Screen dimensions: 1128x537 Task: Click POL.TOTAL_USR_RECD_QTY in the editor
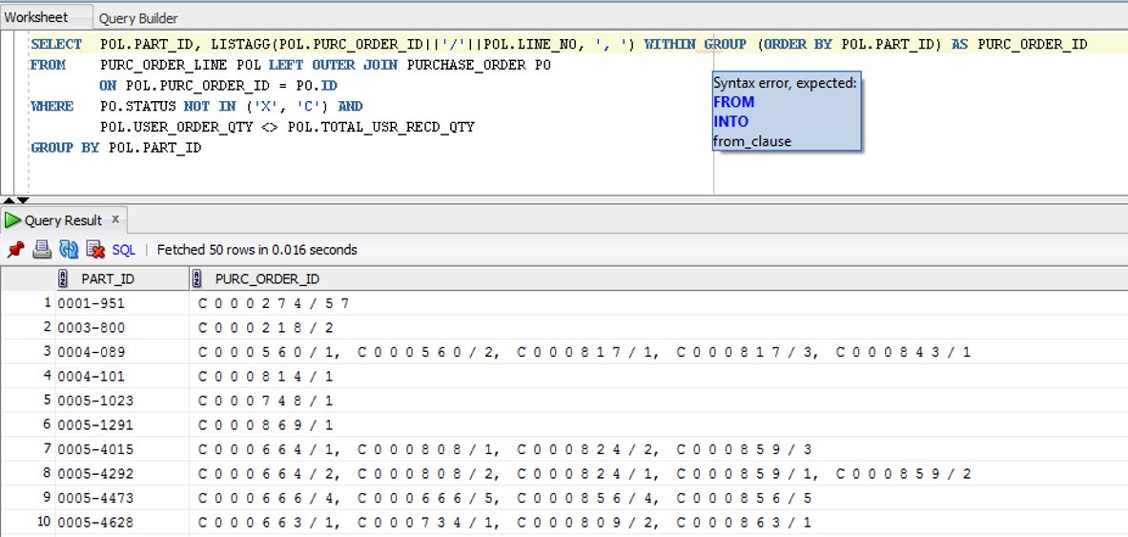(381, 128)
